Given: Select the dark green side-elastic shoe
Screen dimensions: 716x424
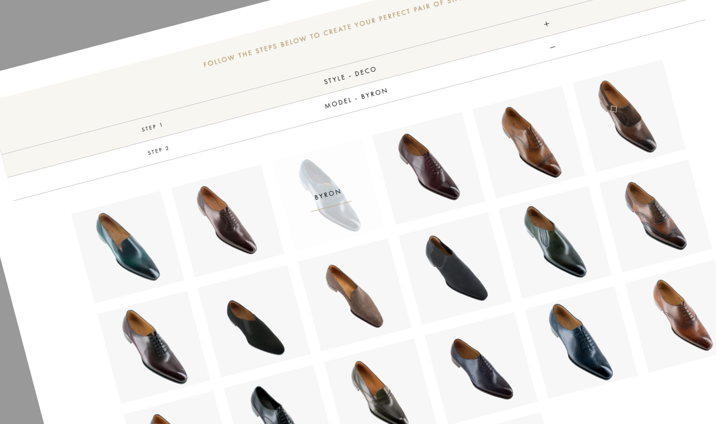Looking at the screenshot, I should click(x=555, y=242).
